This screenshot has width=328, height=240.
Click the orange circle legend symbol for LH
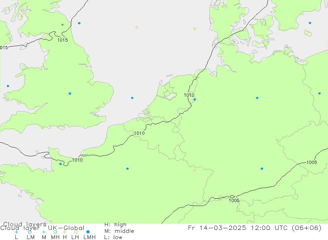[76, 232]
